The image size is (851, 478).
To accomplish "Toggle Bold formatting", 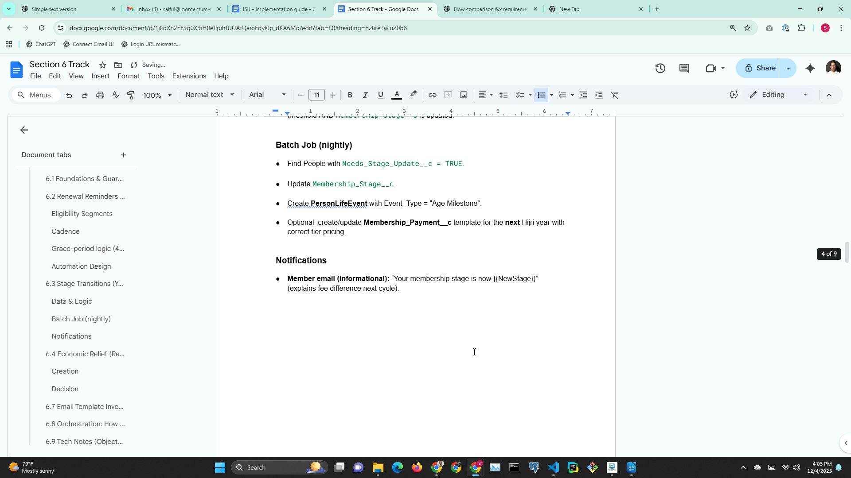I will (350, 95).
